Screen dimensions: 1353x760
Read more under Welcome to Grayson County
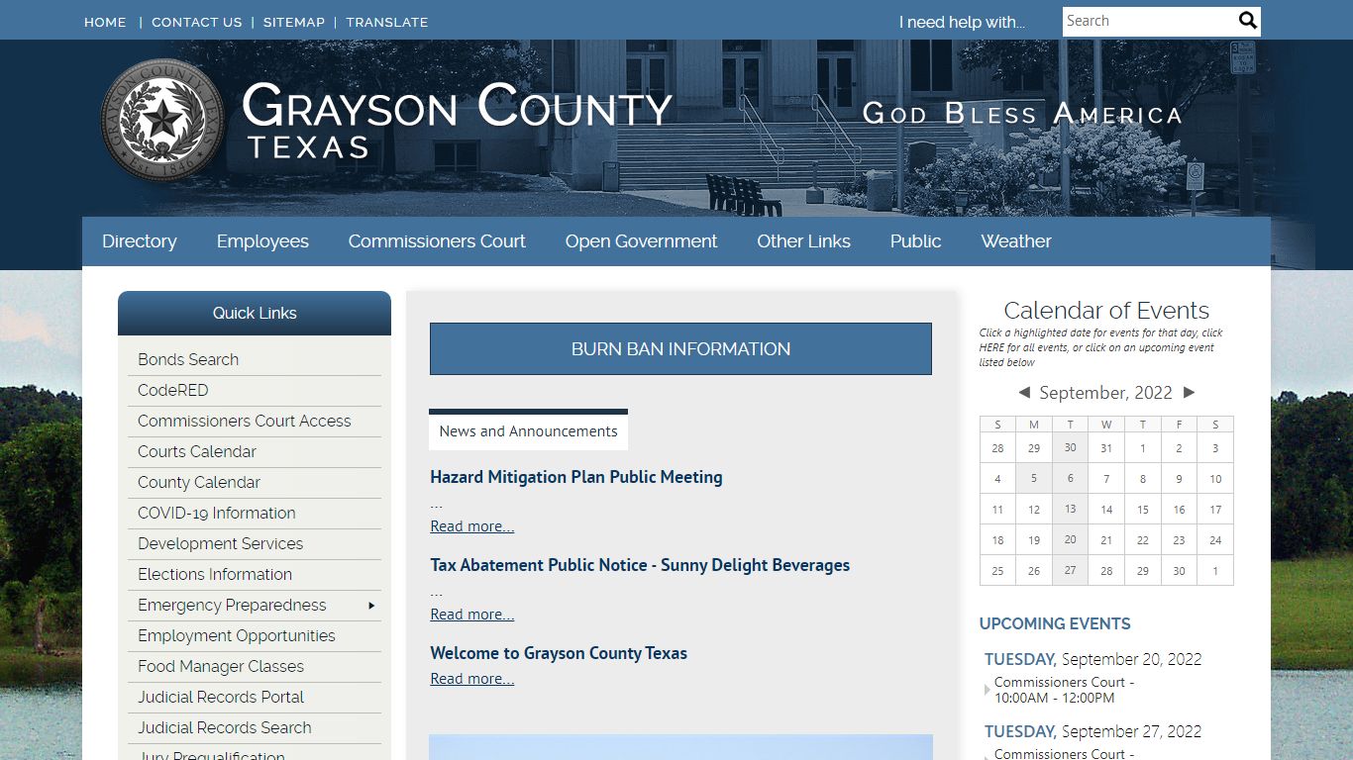[x=472, y=679]
